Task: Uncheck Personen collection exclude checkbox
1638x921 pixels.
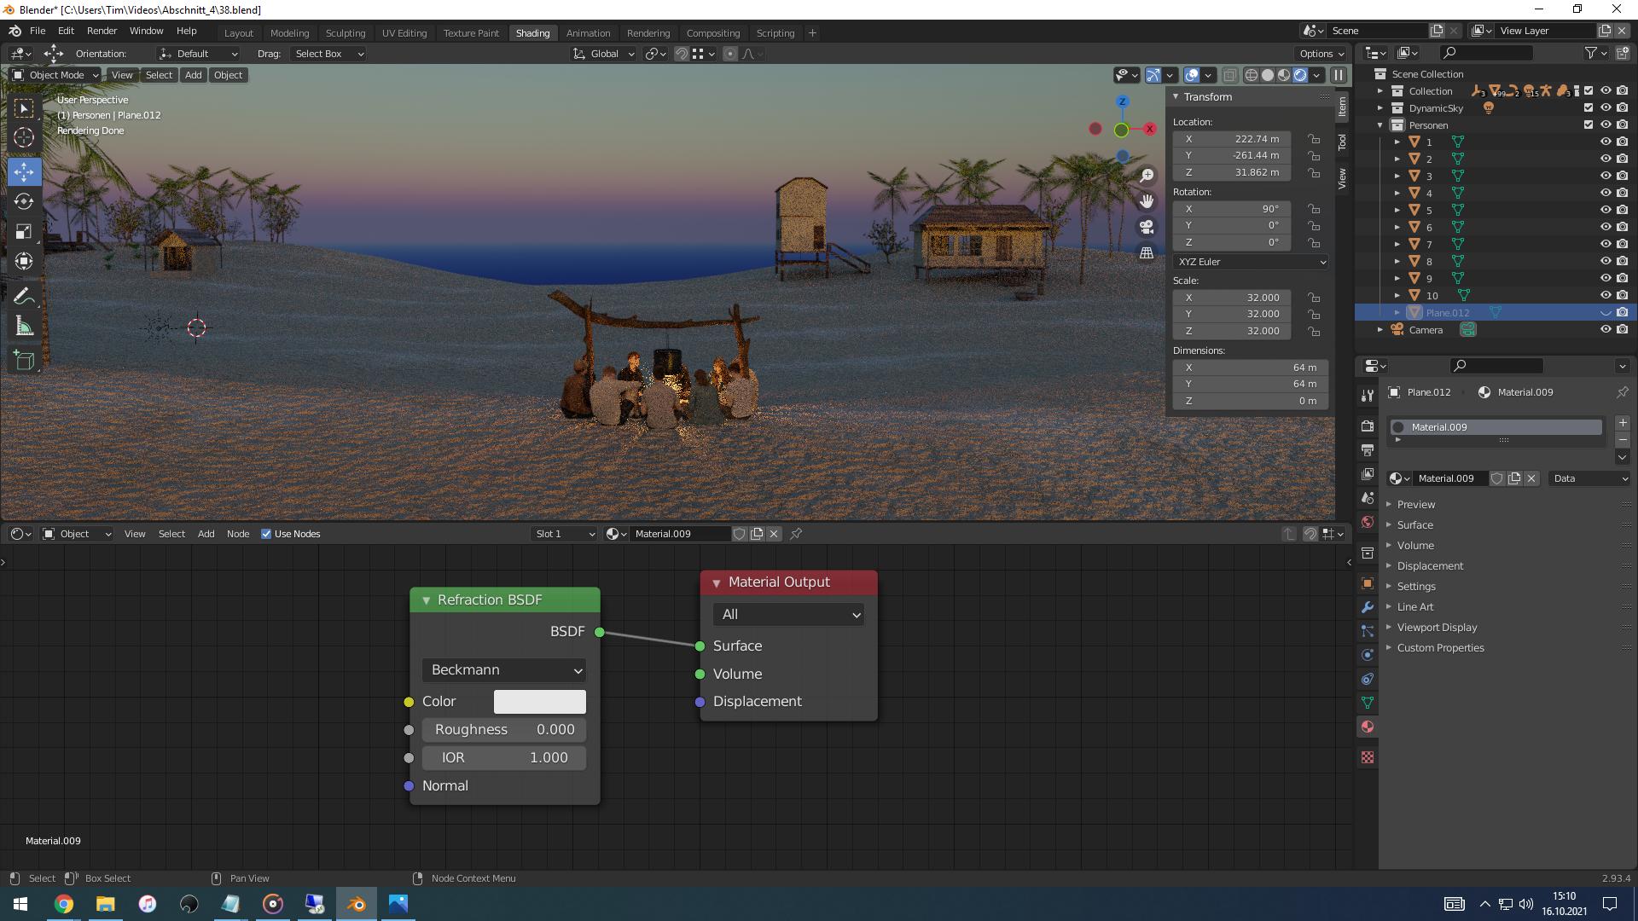Action: point(1588,125)
